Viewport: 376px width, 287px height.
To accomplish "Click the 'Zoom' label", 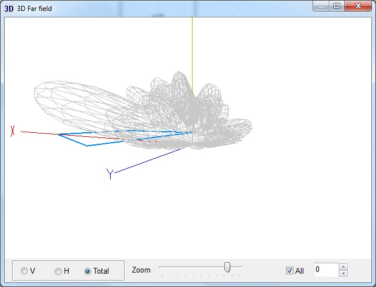I will click(x=141, y=270).
